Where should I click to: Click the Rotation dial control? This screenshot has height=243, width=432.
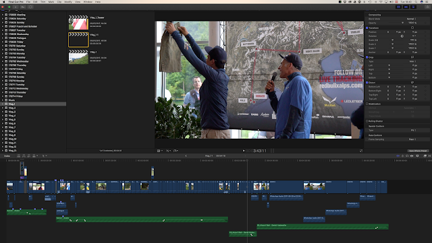(x=402, y=36)
